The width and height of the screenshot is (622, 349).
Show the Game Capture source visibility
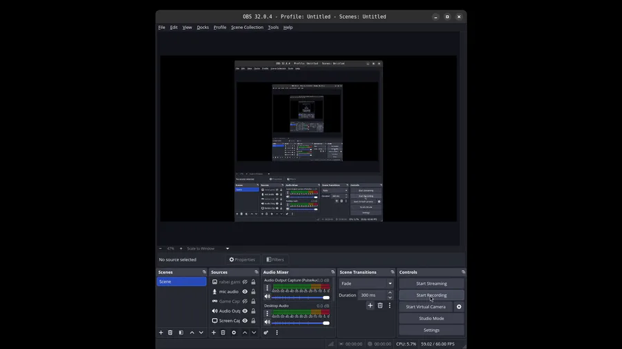pos(245,301)
